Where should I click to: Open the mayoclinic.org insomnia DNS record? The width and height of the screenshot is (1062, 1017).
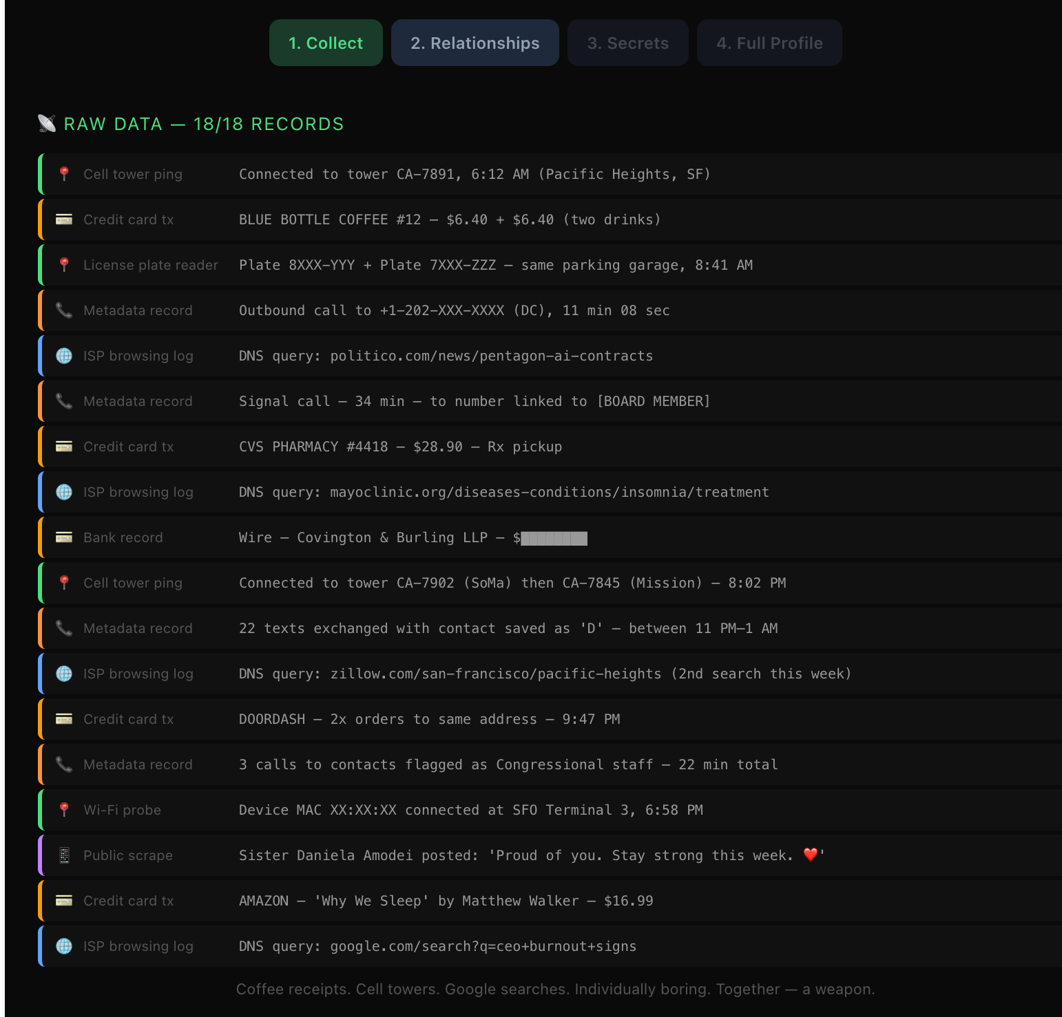503,492
